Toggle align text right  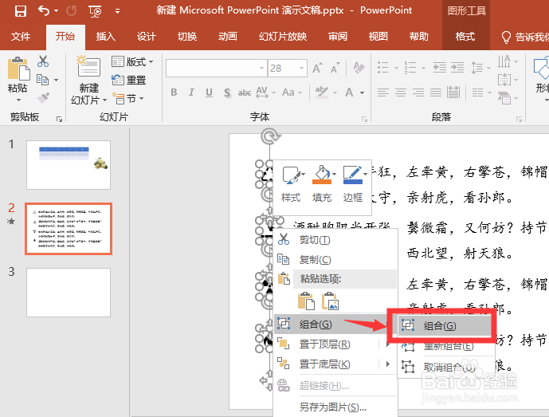(x=418, y=92)
